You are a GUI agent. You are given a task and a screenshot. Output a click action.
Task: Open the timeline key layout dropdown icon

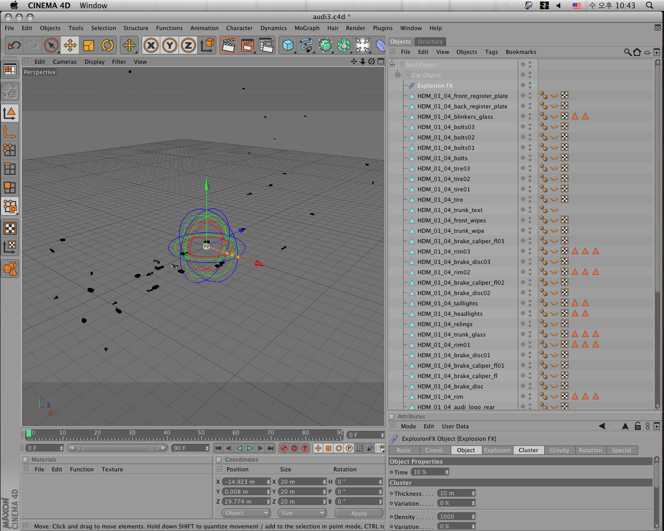(380, 448)
